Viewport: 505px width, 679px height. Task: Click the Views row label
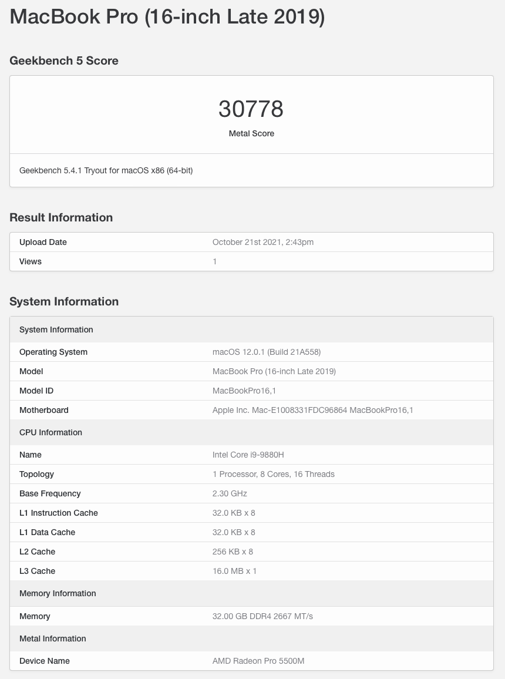[x=31, y=261]
